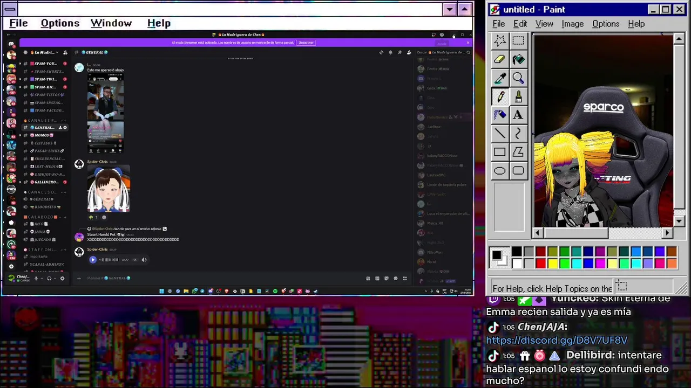Image resolution: width=691 pixels, height=388 pixels.
Task: Click Paint vertical scrollbar up arrow
Action: (679, 39)
